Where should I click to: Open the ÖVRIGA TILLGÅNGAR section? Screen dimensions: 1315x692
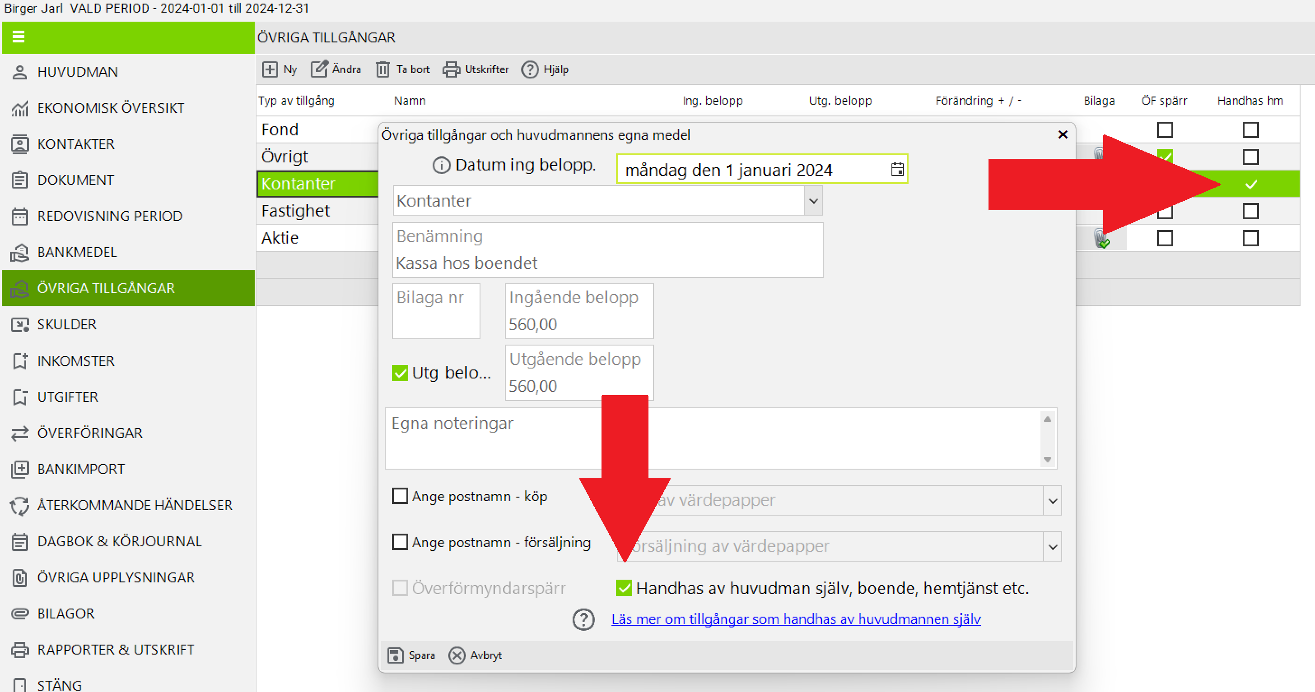pyautogui.click(x=129, y=288)
